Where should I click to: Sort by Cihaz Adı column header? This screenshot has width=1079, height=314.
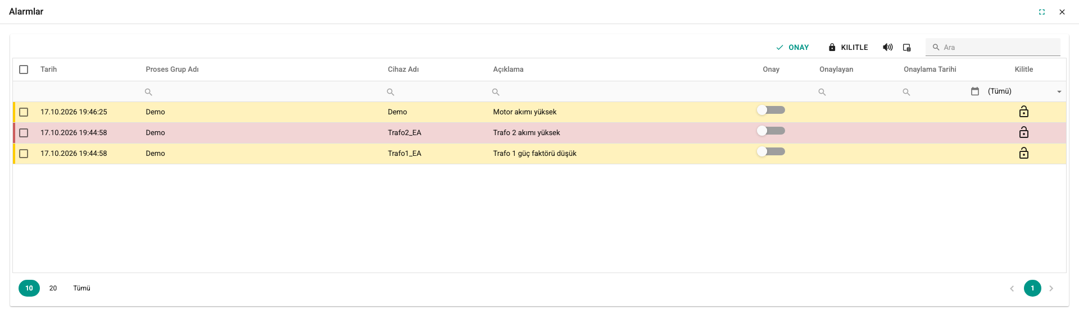[x=403, y=70]
